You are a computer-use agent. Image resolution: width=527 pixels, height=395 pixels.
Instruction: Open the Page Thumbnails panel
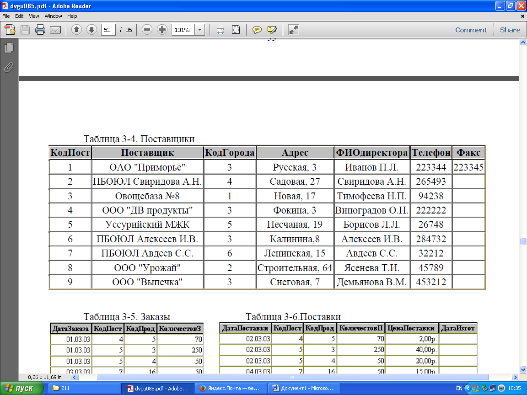click(x=9, y=48)
